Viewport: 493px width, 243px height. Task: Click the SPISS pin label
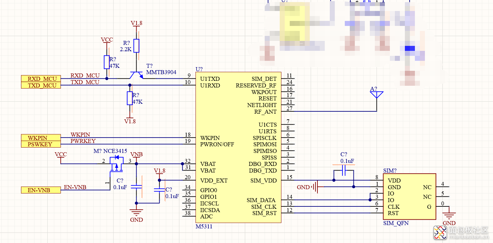pyautogui.click(x=269, y=158)
